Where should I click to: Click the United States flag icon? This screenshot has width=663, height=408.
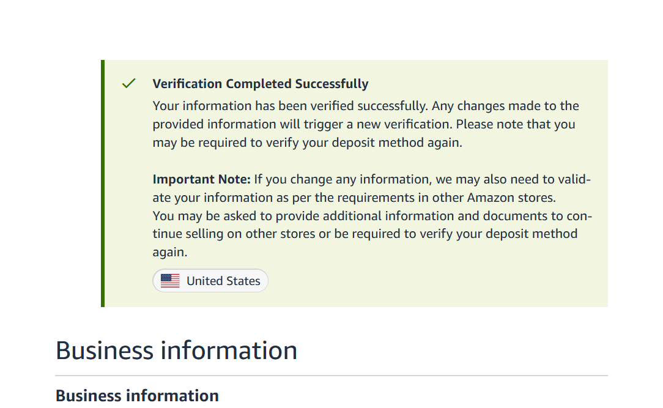click(170, 281)
